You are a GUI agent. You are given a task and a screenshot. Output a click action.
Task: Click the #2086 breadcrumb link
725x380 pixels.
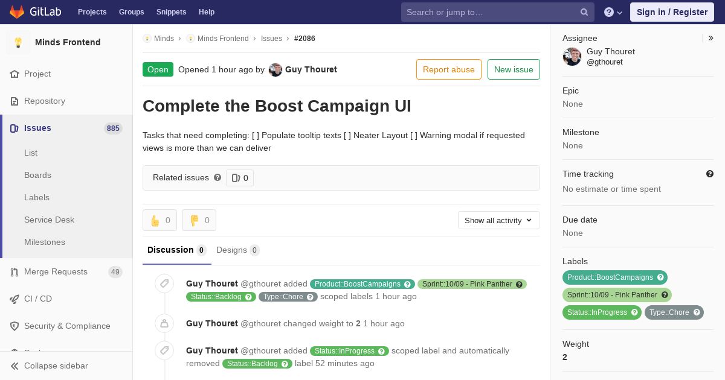click(304, 38)
